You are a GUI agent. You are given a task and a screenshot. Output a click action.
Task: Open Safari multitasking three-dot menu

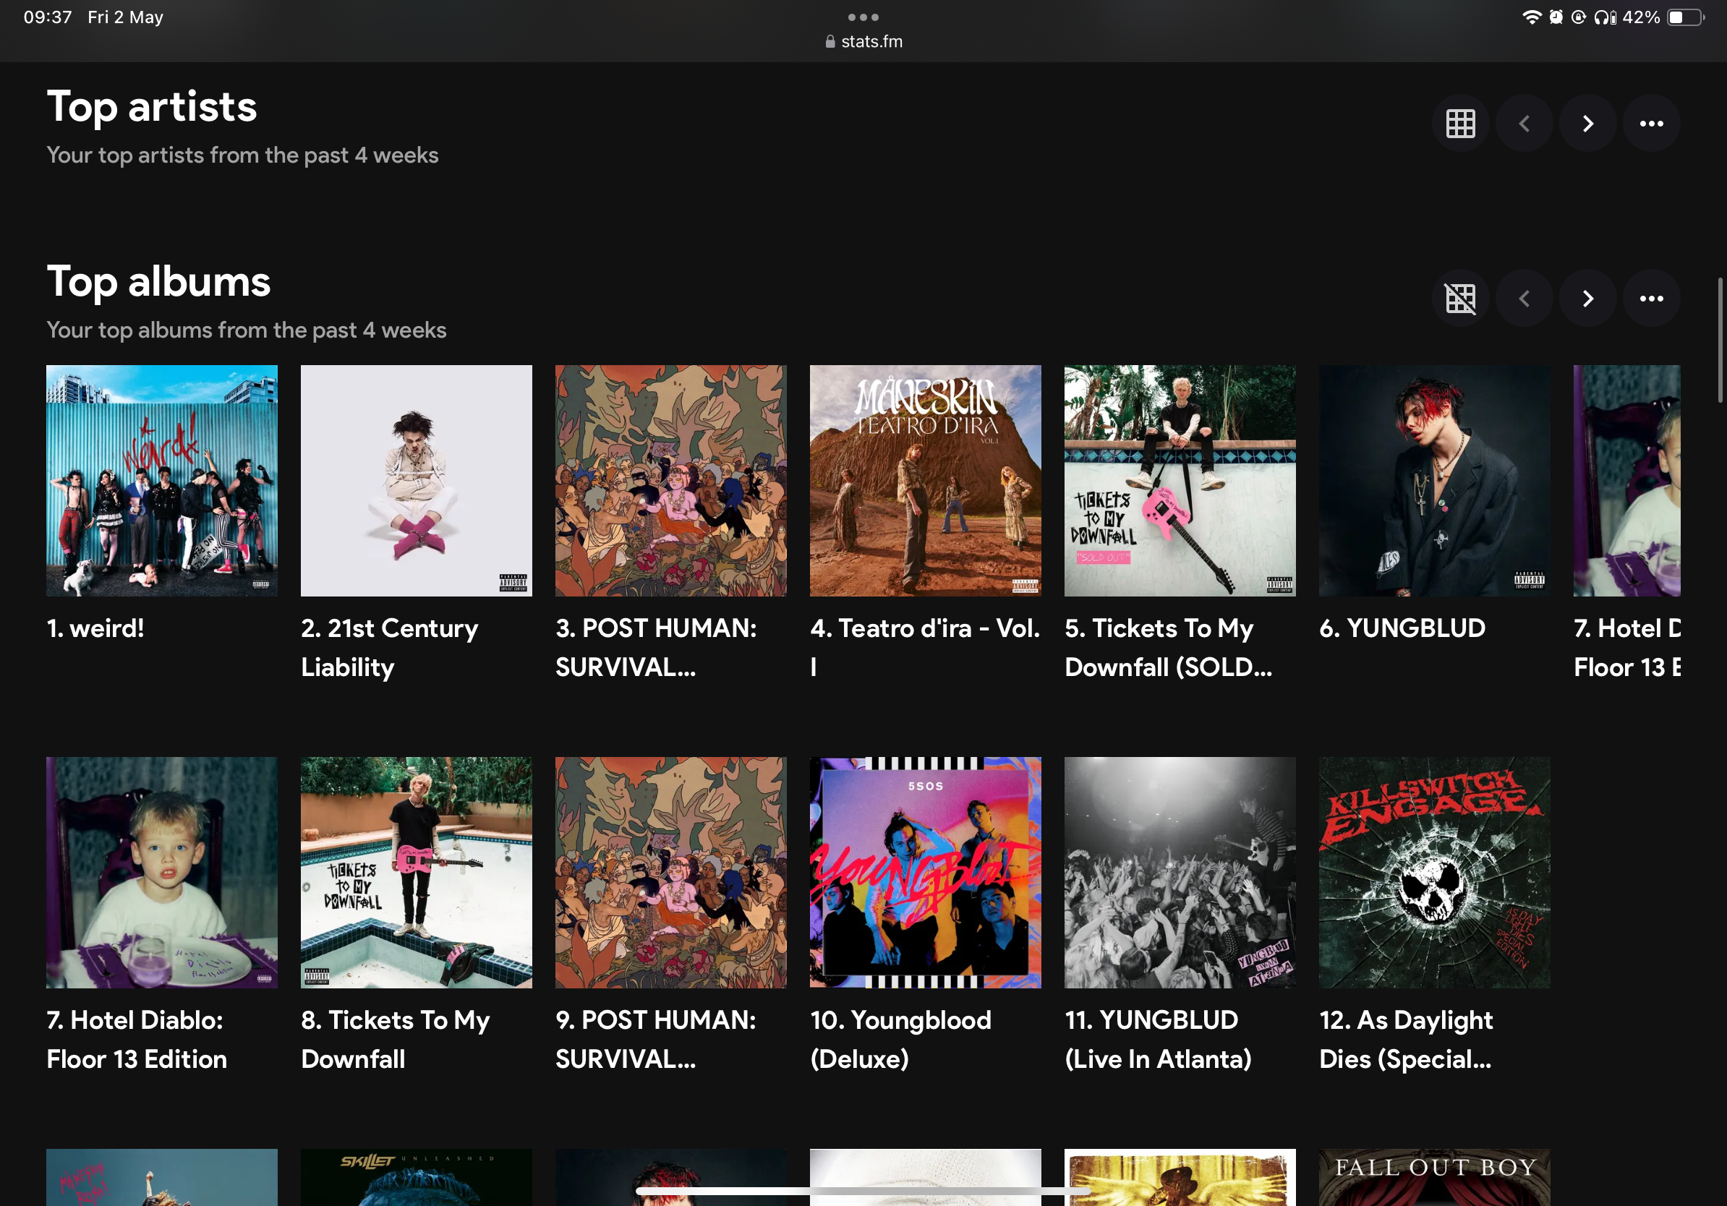(x=863, y=17)
